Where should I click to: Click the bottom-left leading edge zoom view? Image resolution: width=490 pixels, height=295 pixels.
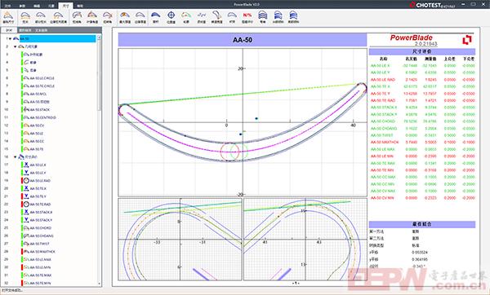pyautogui.click(x=180, y=240)
